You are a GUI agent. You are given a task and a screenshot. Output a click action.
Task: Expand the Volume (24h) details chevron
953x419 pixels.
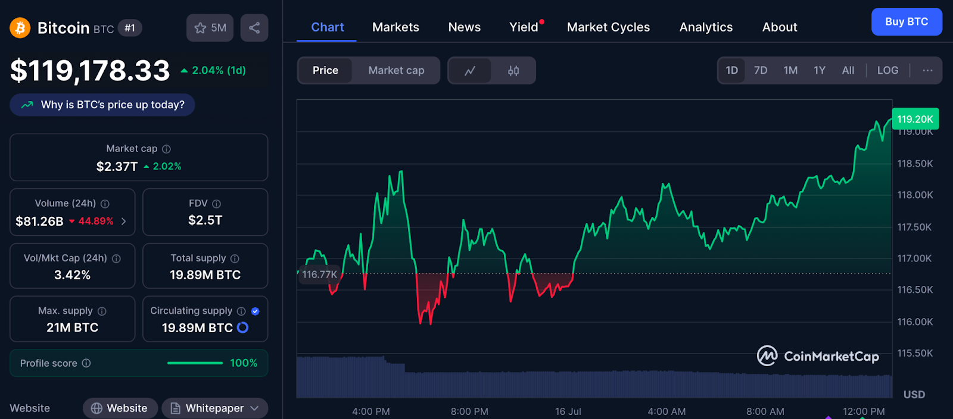coord(124,221)
